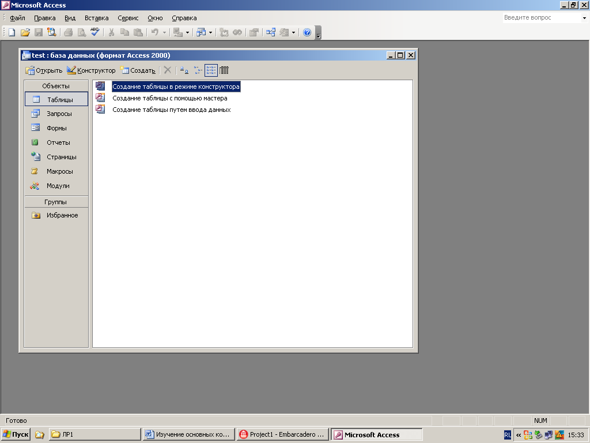
Task: Select Макросы in the objects pane
Action: click(x=56, y=171)
